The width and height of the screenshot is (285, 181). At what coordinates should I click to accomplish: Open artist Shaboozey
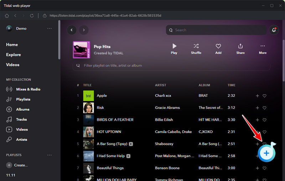coord(164,144)
